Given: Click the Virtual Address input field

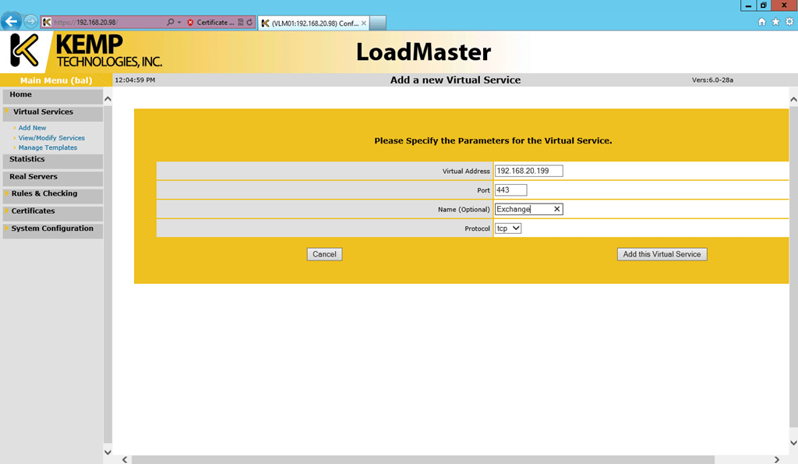Looking at the screenshot, I should [x=529, y=171].
